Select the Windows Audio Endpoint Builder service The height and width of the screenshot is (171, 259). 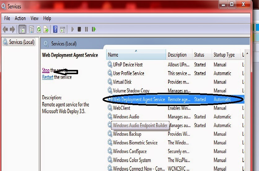point(140,125)
